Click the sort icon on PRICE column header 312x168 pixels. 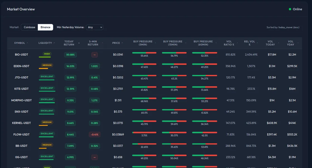pos(122,43)
